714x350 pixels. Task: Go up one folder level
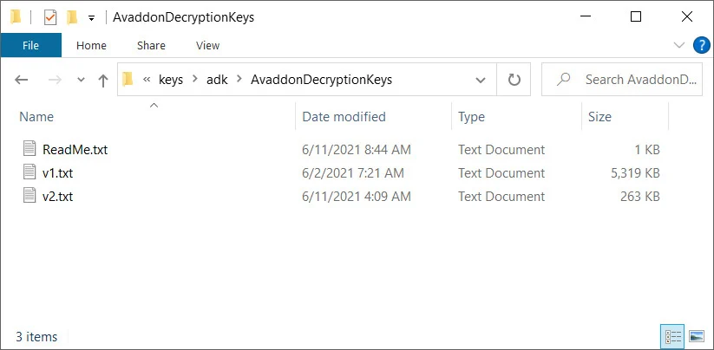(x=103, y=80)
